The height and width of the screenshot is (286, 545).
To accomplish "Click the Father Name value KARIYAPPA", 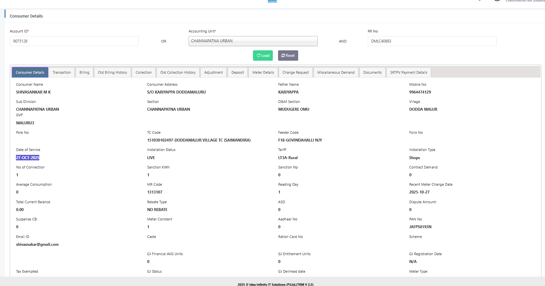I will pyautogui.click(x=288, y=92).
